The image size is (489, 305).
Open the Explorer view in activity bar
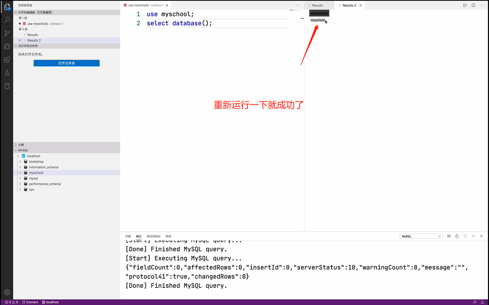[x=7, y=7]
